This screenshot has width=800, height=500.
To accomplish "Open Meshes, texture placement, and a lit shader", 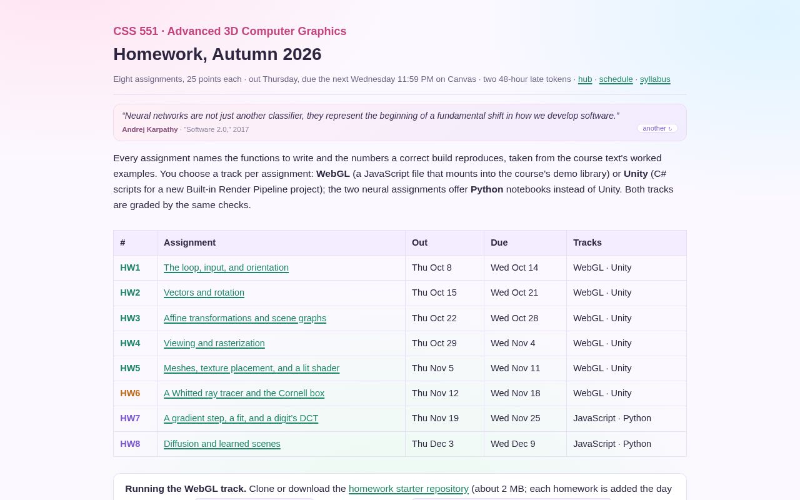I will [251, 368].
